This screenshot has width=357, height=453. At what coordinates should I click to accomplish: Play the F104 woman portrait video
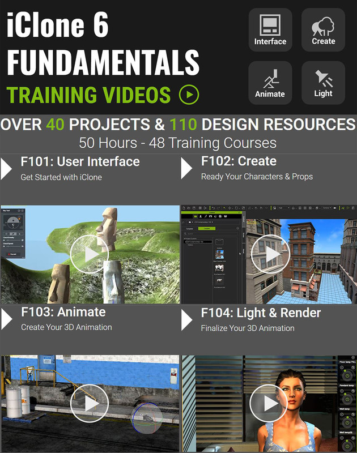click(269, 404)
